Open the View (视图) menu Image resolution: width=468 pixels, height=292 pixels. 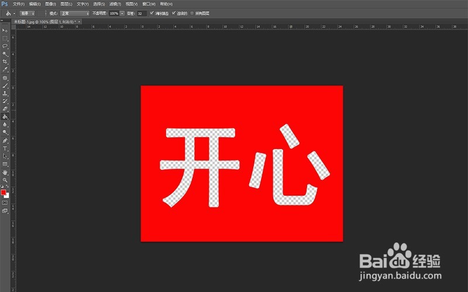point(131,4)
